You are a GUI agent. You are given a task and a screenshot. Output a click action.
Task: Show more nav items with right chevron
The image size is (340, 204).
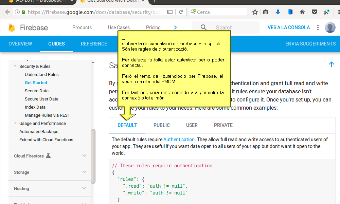175,27
